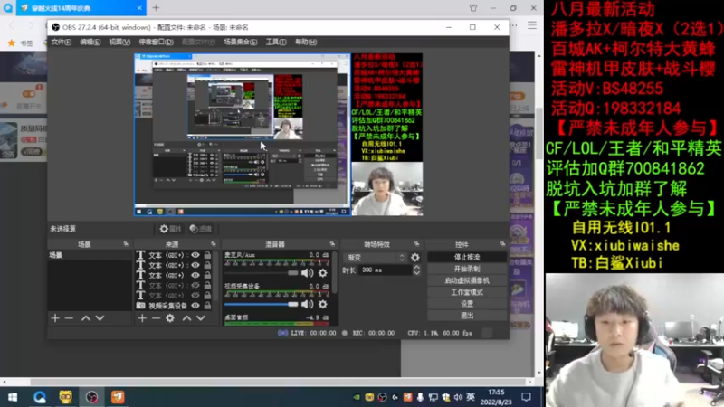This screenshot has width=724, height=407.
Task: Open the 帮助(H) menu
Action: (306, 42)
